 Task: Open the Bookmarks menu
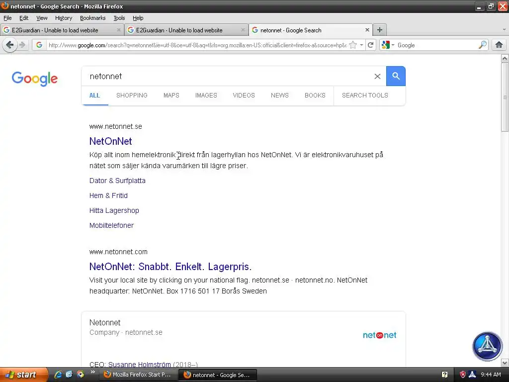click(x=93, y=18)
